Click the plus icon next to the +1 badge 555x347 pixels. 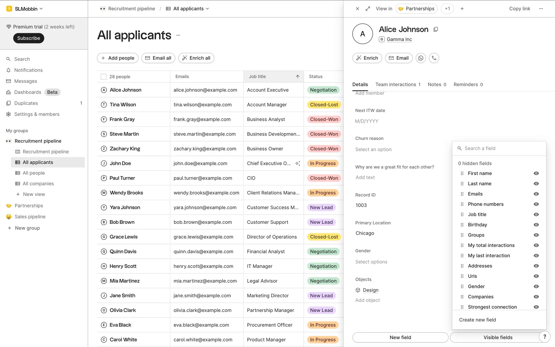pos(462,9)
